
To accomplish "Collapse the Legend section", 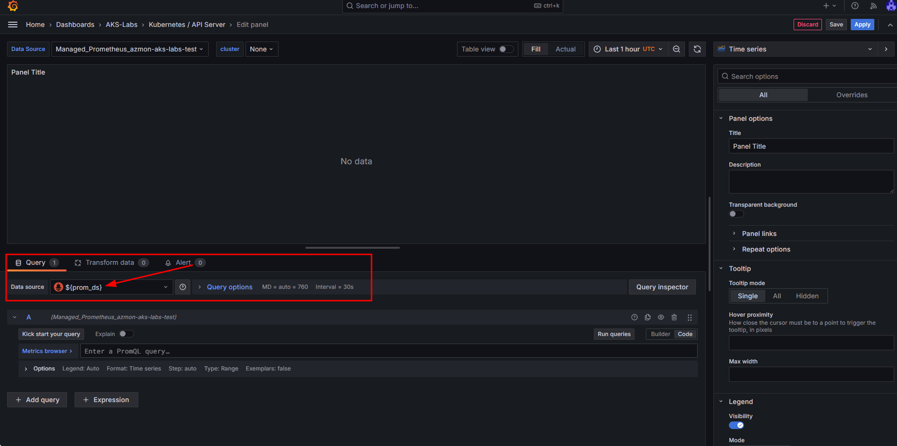I will point(721,402).
